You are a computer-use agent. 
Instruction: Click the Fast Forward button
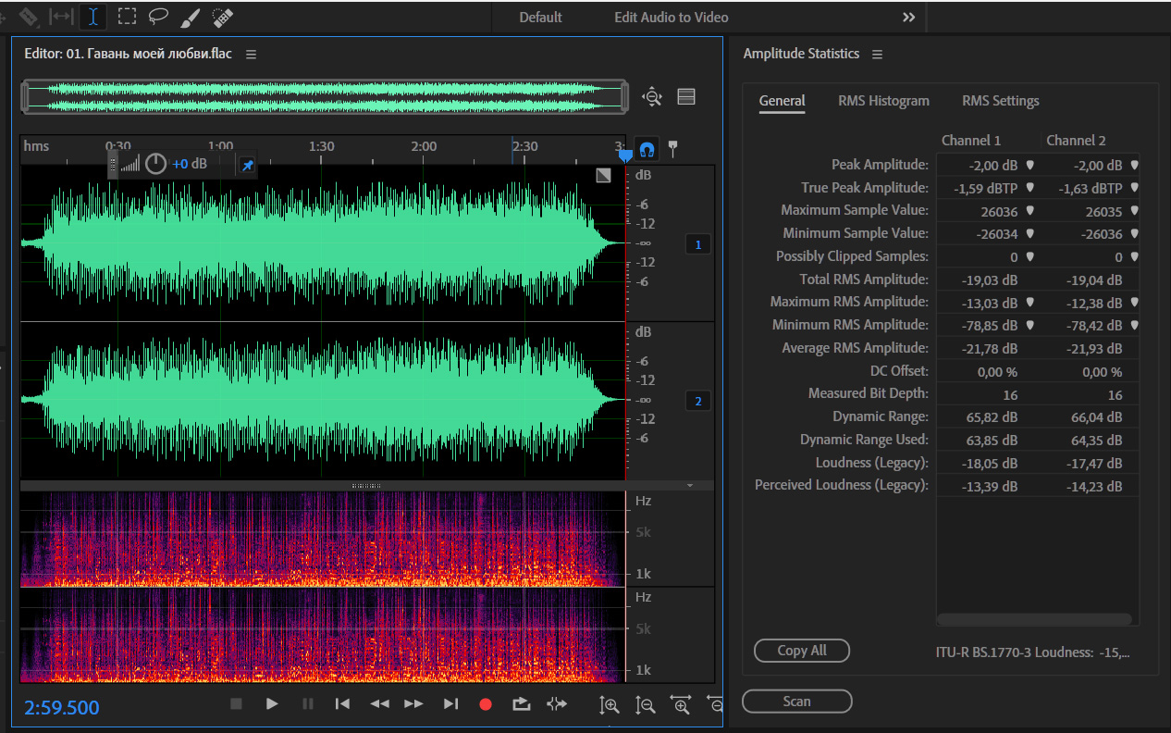[413, 704]
